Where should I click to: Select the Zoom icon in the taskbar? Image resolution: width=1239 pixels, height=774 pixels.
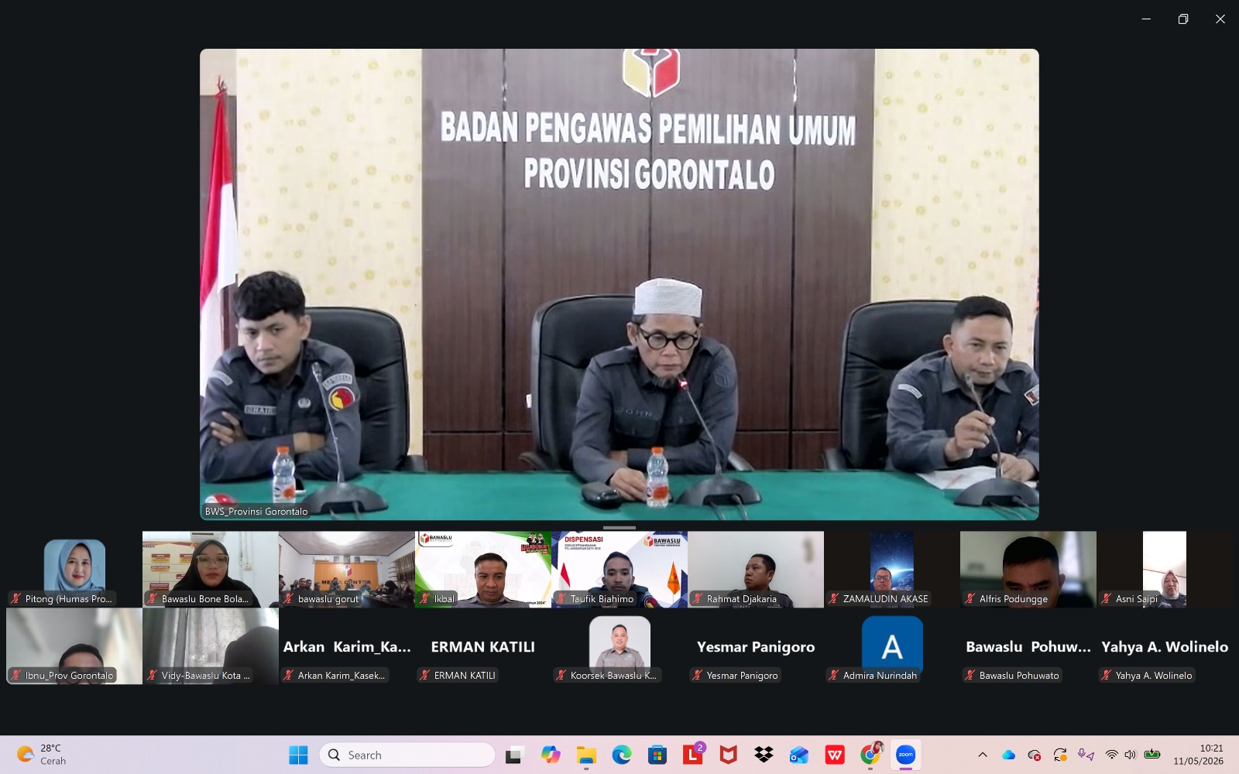905,755
